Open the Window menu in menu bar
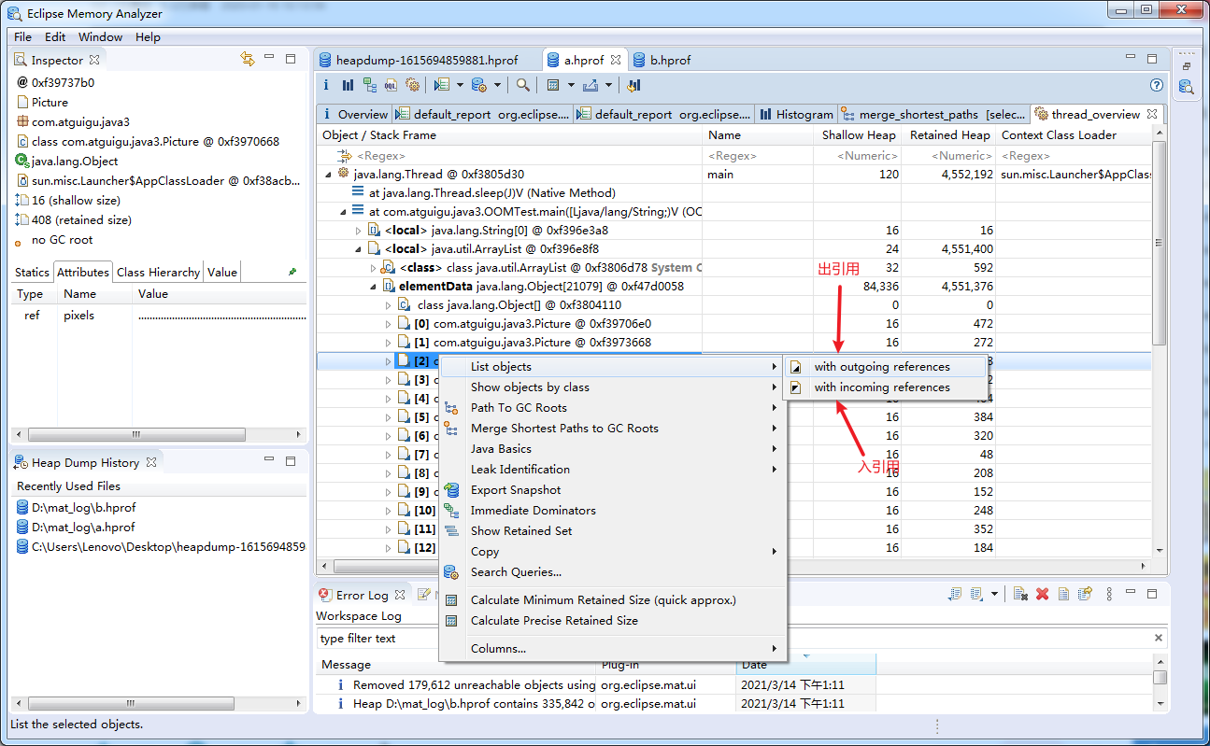This screenshot has width=1210, height=746. pyautogui.click(x=100, y=37)
